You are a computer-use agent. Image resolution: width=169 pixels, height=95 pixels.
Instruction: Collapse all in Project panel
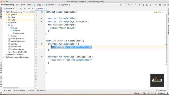pos(25,8)
